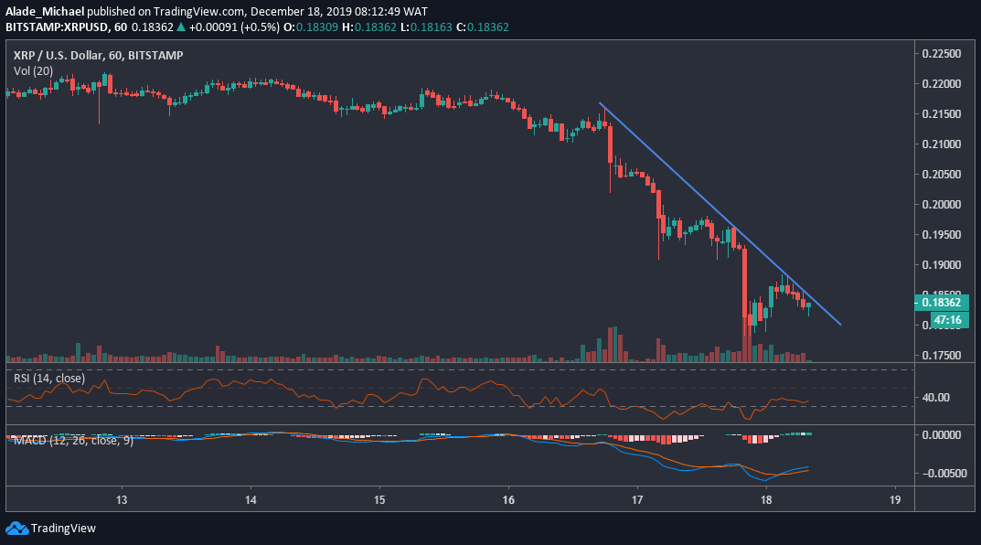Screen dimensions: 981x545
Task: Select the MACD (12, 26, close, 9) label
Action: pos(69,440)
